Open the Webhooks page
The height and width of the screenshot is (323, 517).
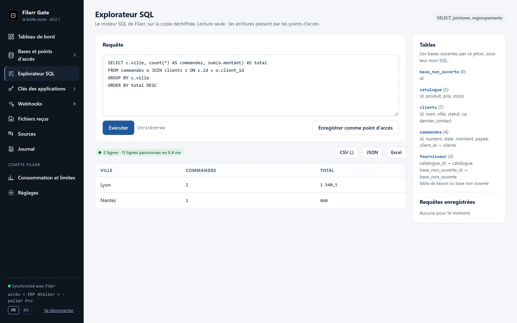[42, 104]
